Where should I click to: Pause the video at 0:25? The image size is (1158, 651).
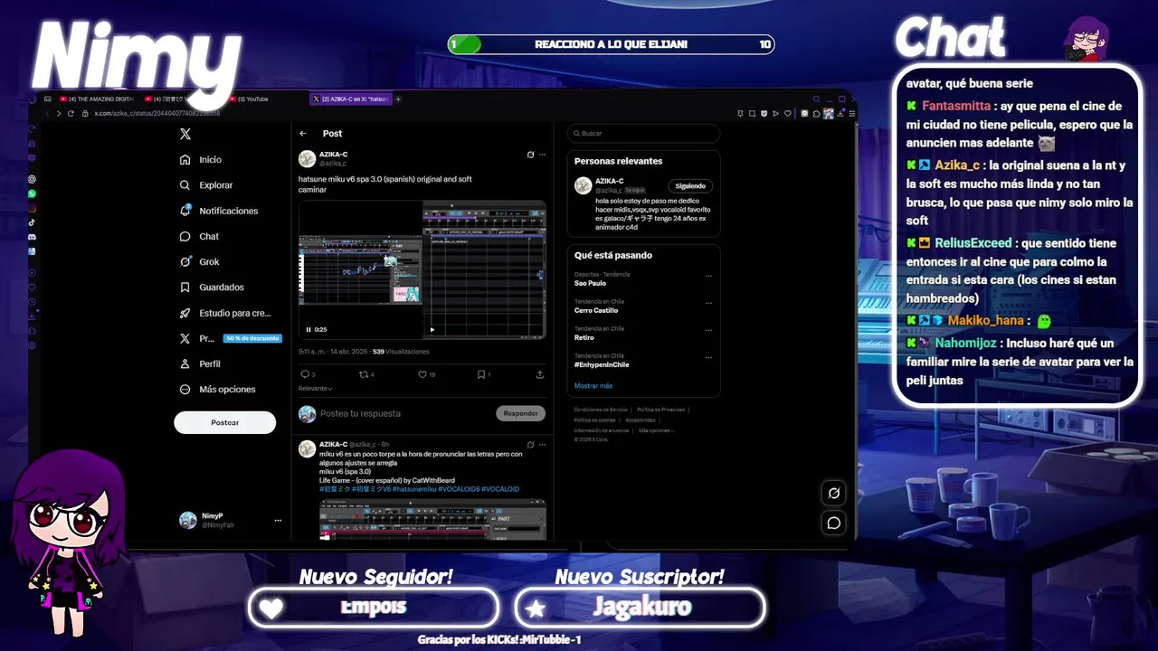coord(308,330)
